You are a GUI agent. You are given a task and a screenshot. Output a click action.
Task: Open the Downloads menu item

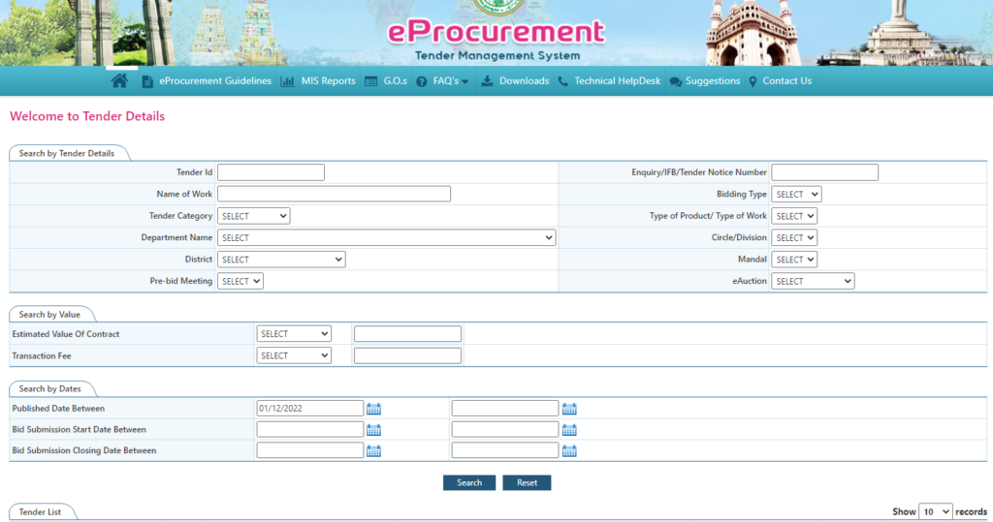point(515,81)
